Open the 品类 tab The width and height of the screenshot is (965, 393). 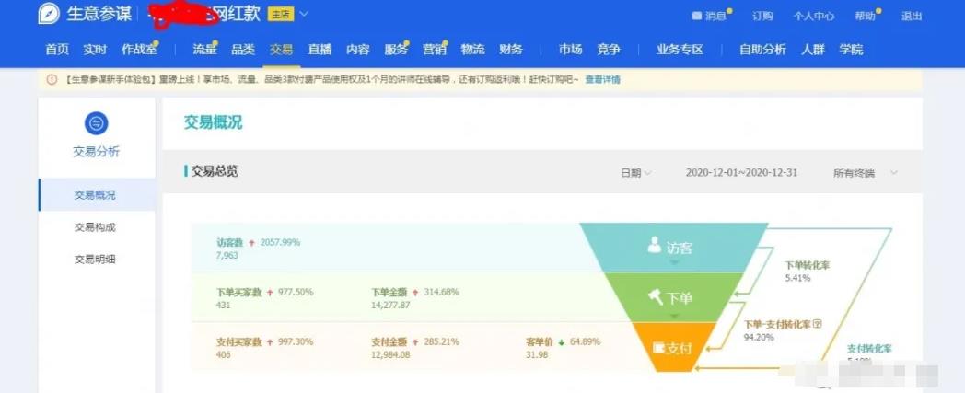(243, 50)
